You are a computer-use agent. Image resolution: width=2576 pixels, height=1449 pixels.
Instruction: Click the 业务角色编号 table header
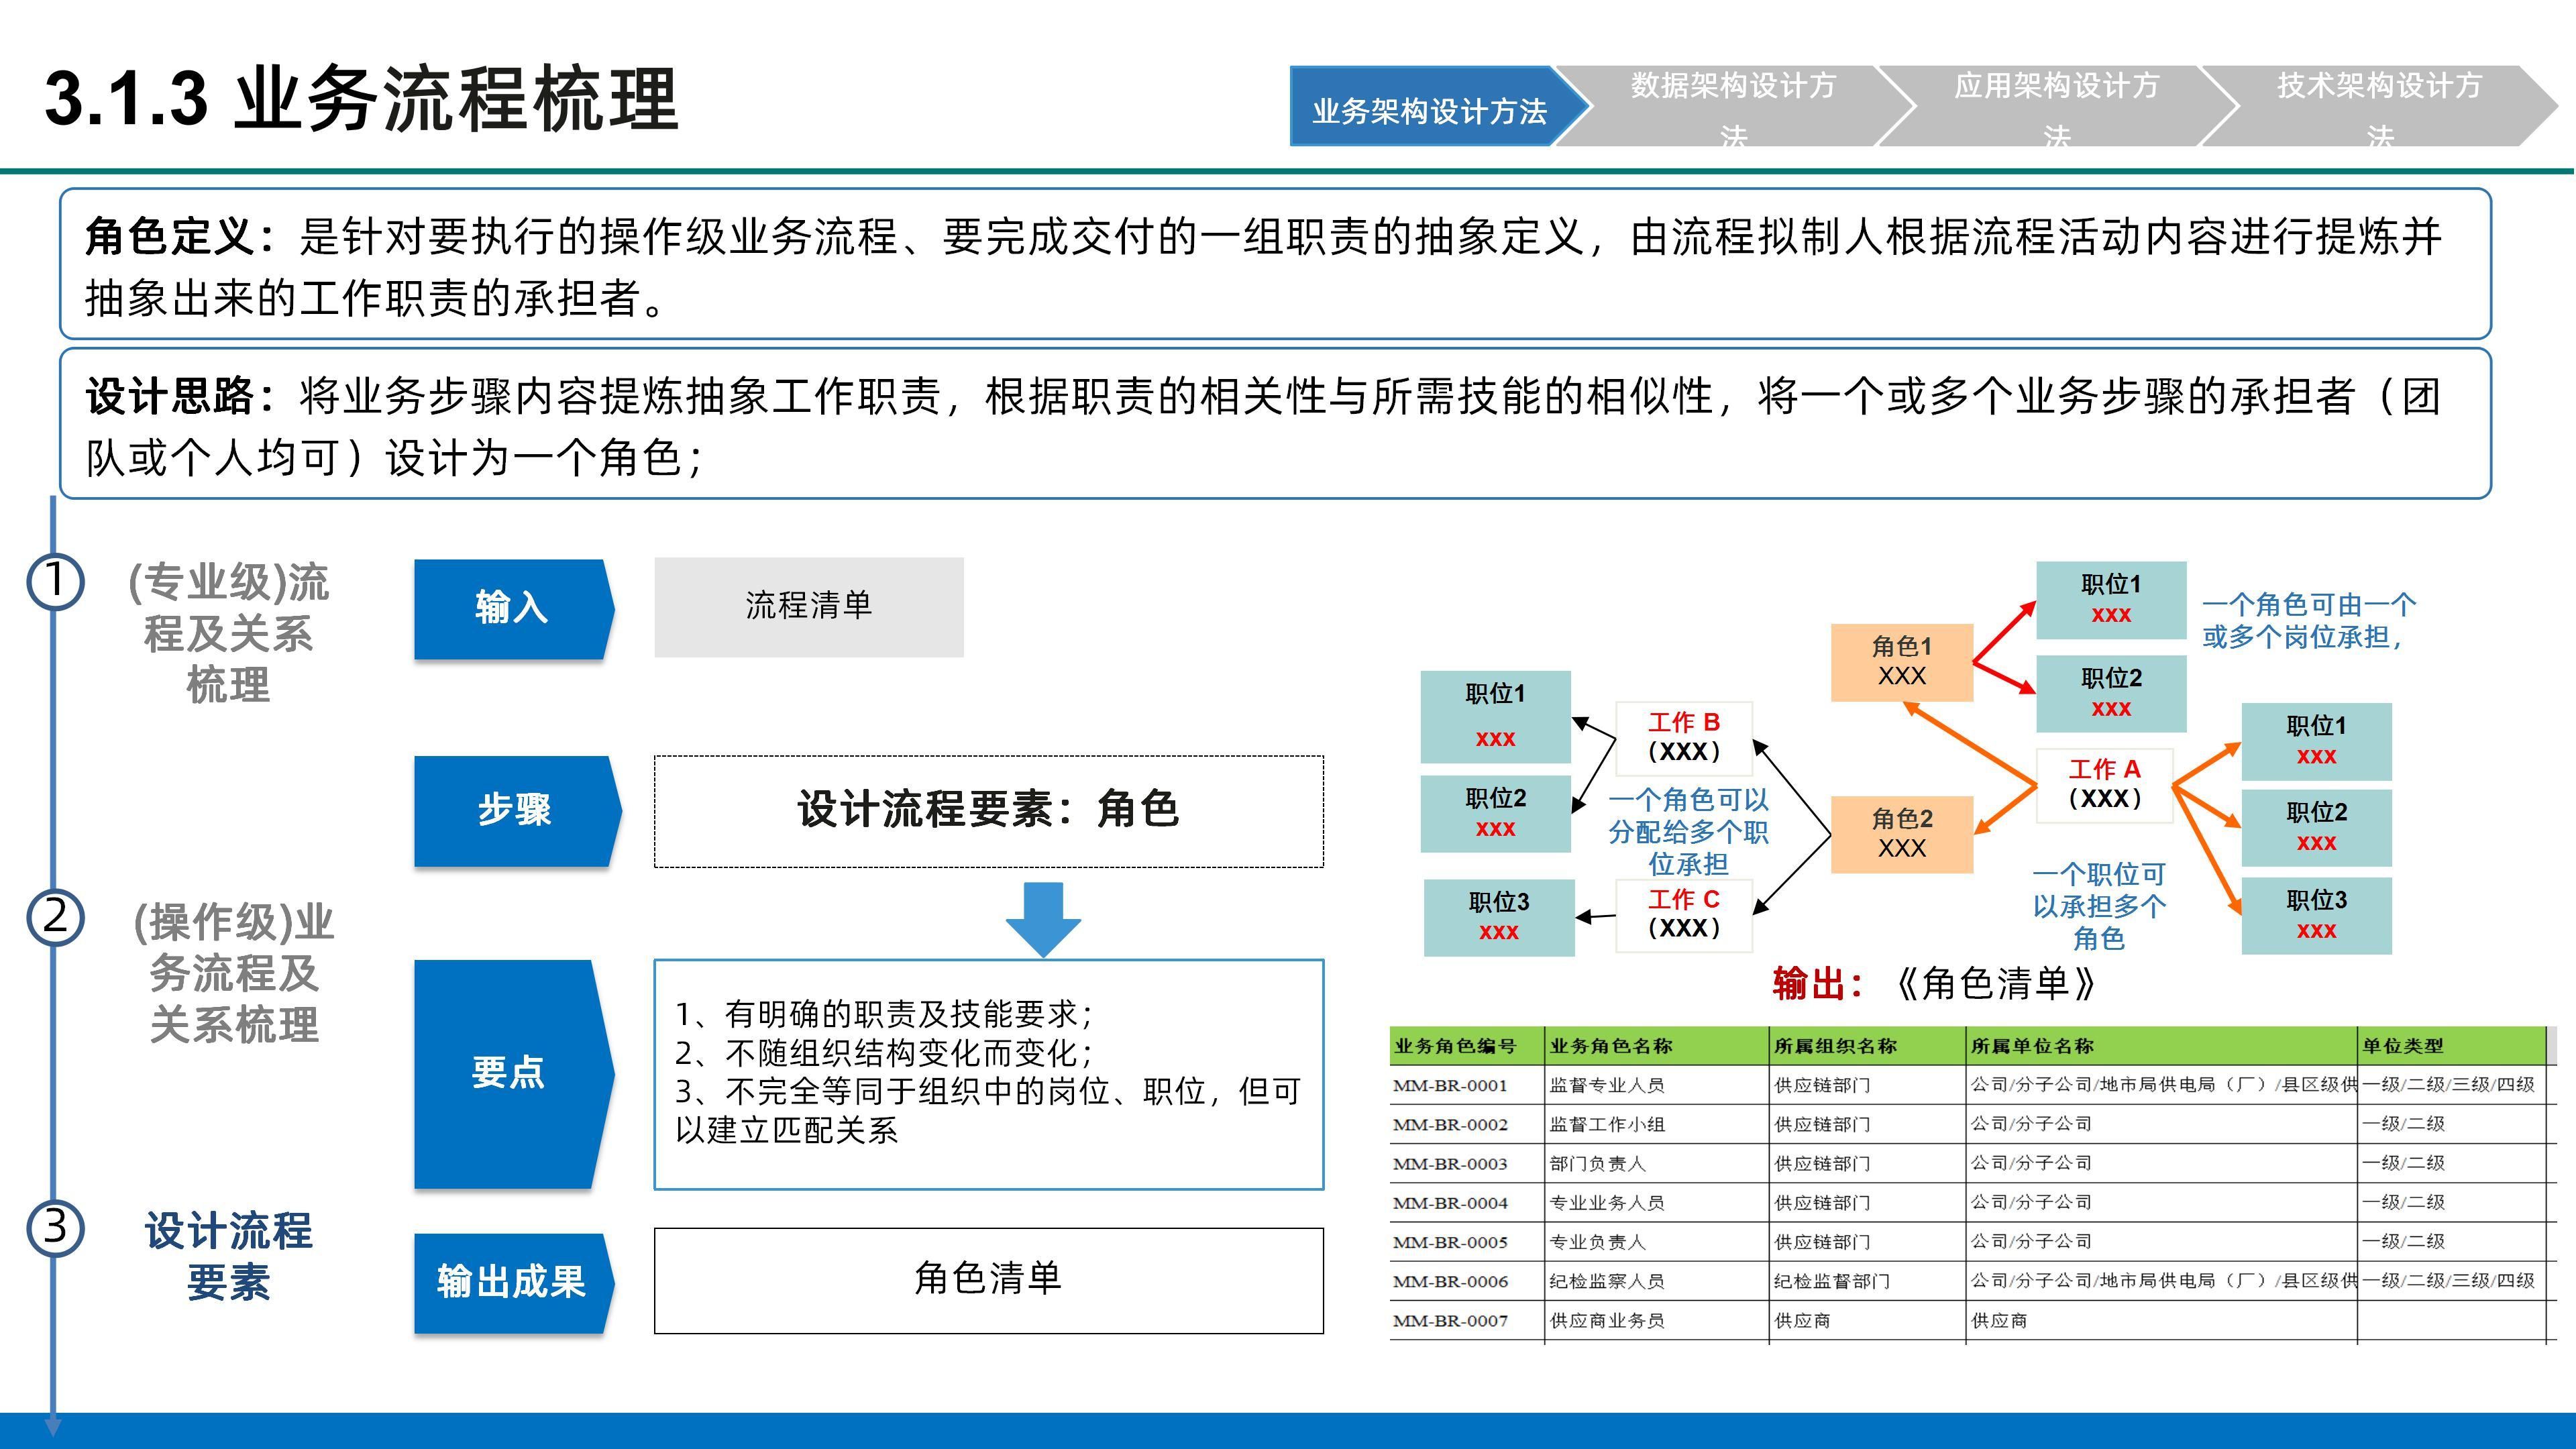tap(1466, 1046)
